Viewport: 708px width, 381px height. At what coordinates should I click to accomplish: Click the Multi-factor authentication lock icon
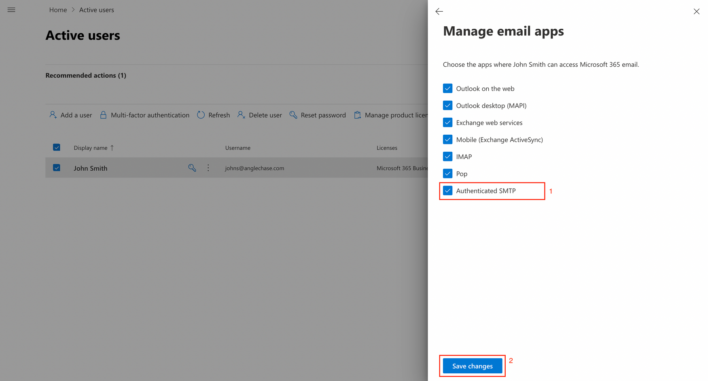[103, 115]
